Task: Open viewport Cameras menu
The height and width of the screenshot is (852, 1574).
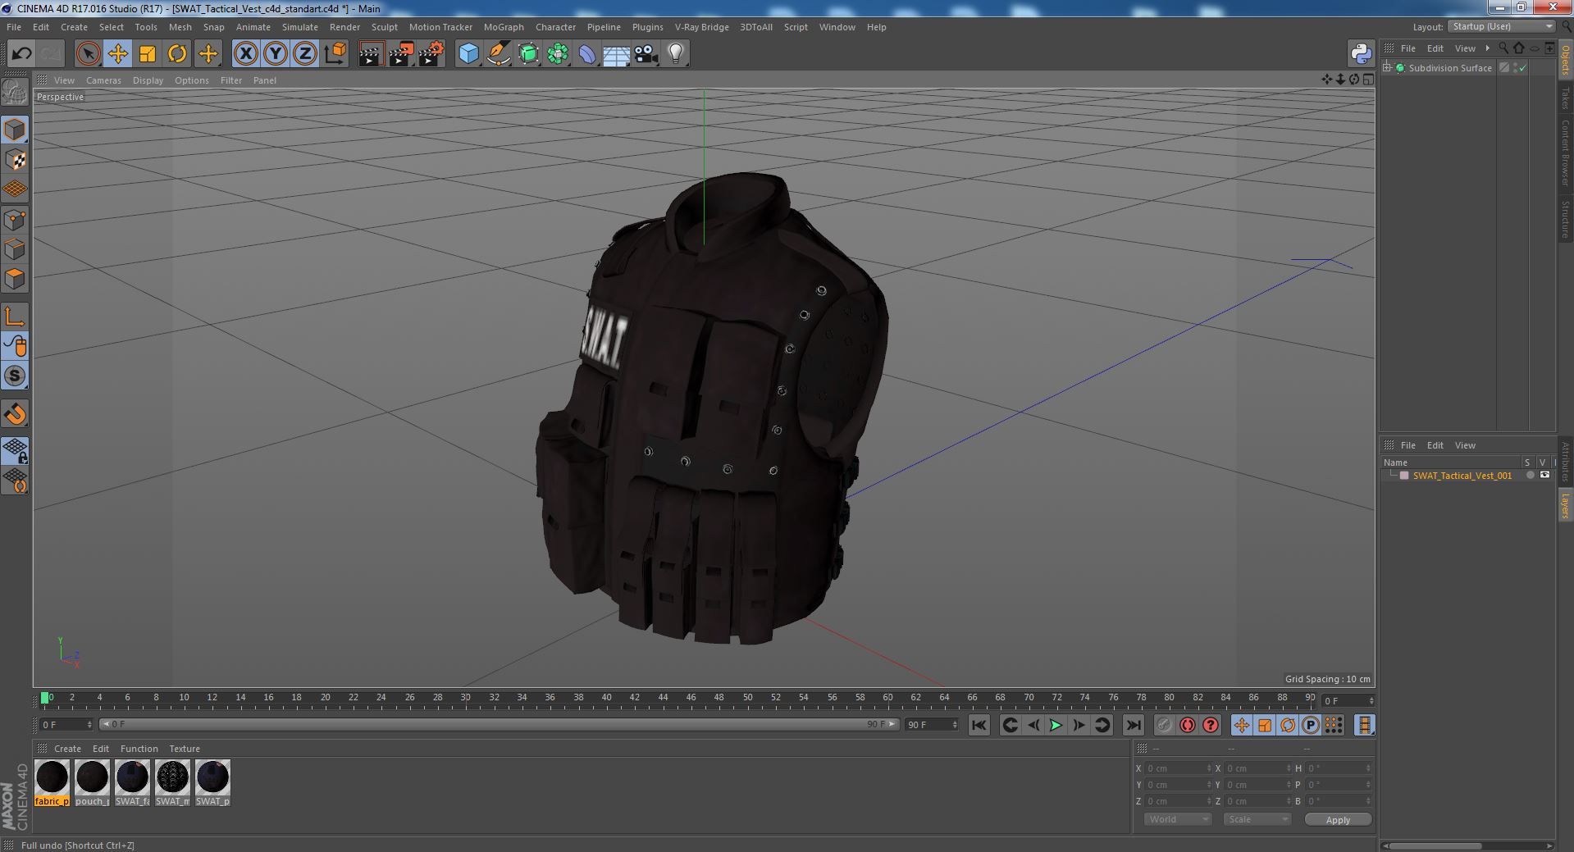Action: pyautogui.click(x=103, y=80)
